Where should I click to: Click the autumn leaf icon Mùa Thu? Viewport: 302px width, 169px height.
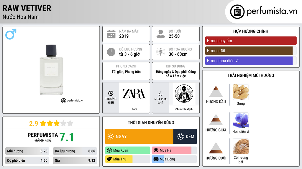click(109, 159)
